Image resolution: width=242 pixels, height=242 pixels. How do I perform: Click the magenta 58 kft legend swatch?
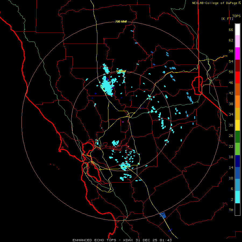(x=237, y=54)
